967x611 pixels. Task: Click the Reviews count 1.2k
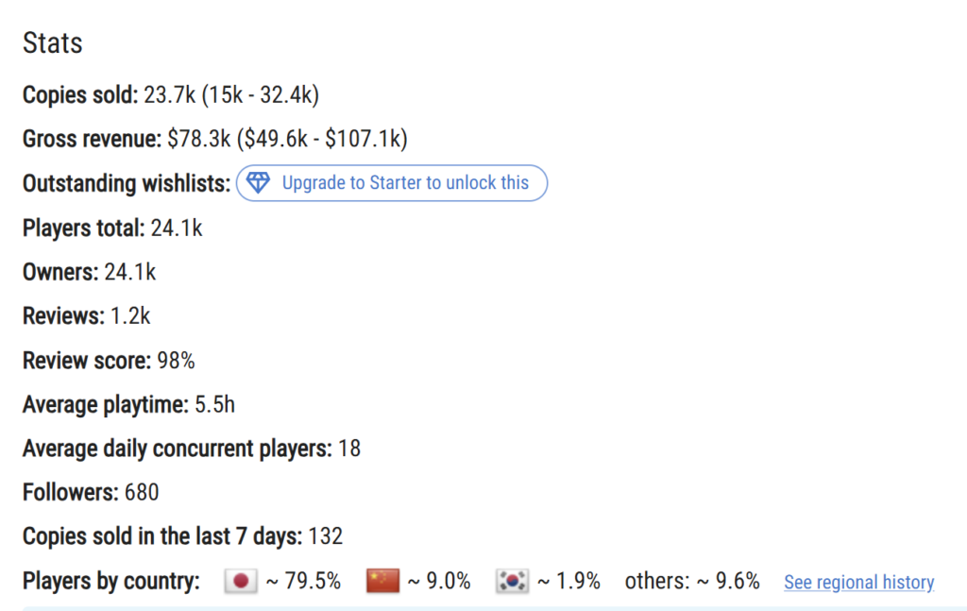pos(130,316)
